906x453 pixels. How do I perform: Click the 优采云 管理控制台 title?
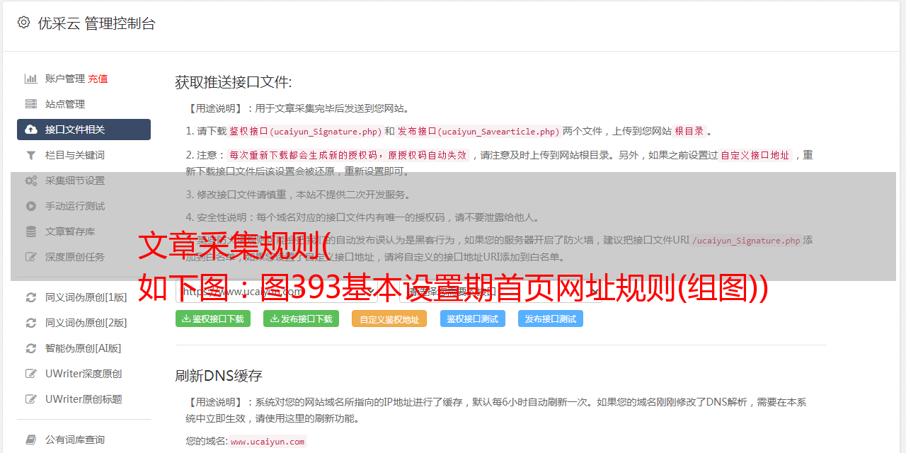coord(96,23)
